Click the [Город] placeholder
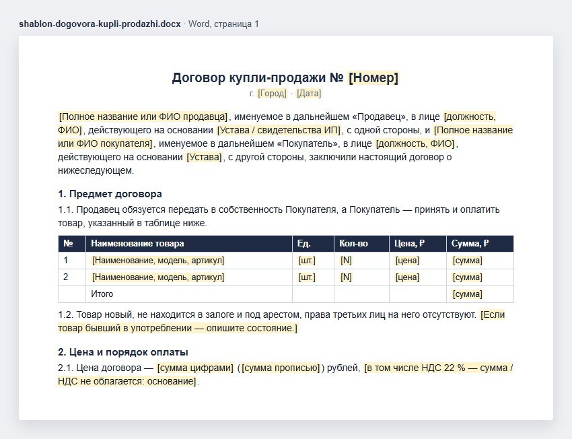 coord(272,94)
